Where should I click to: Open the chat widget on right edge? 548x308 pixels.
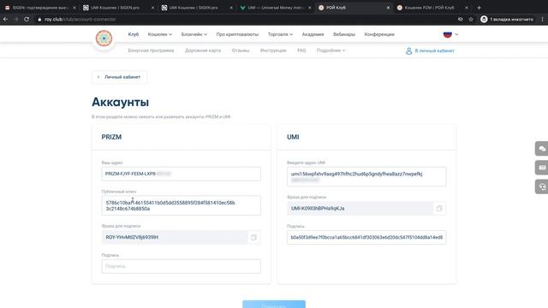542,148
